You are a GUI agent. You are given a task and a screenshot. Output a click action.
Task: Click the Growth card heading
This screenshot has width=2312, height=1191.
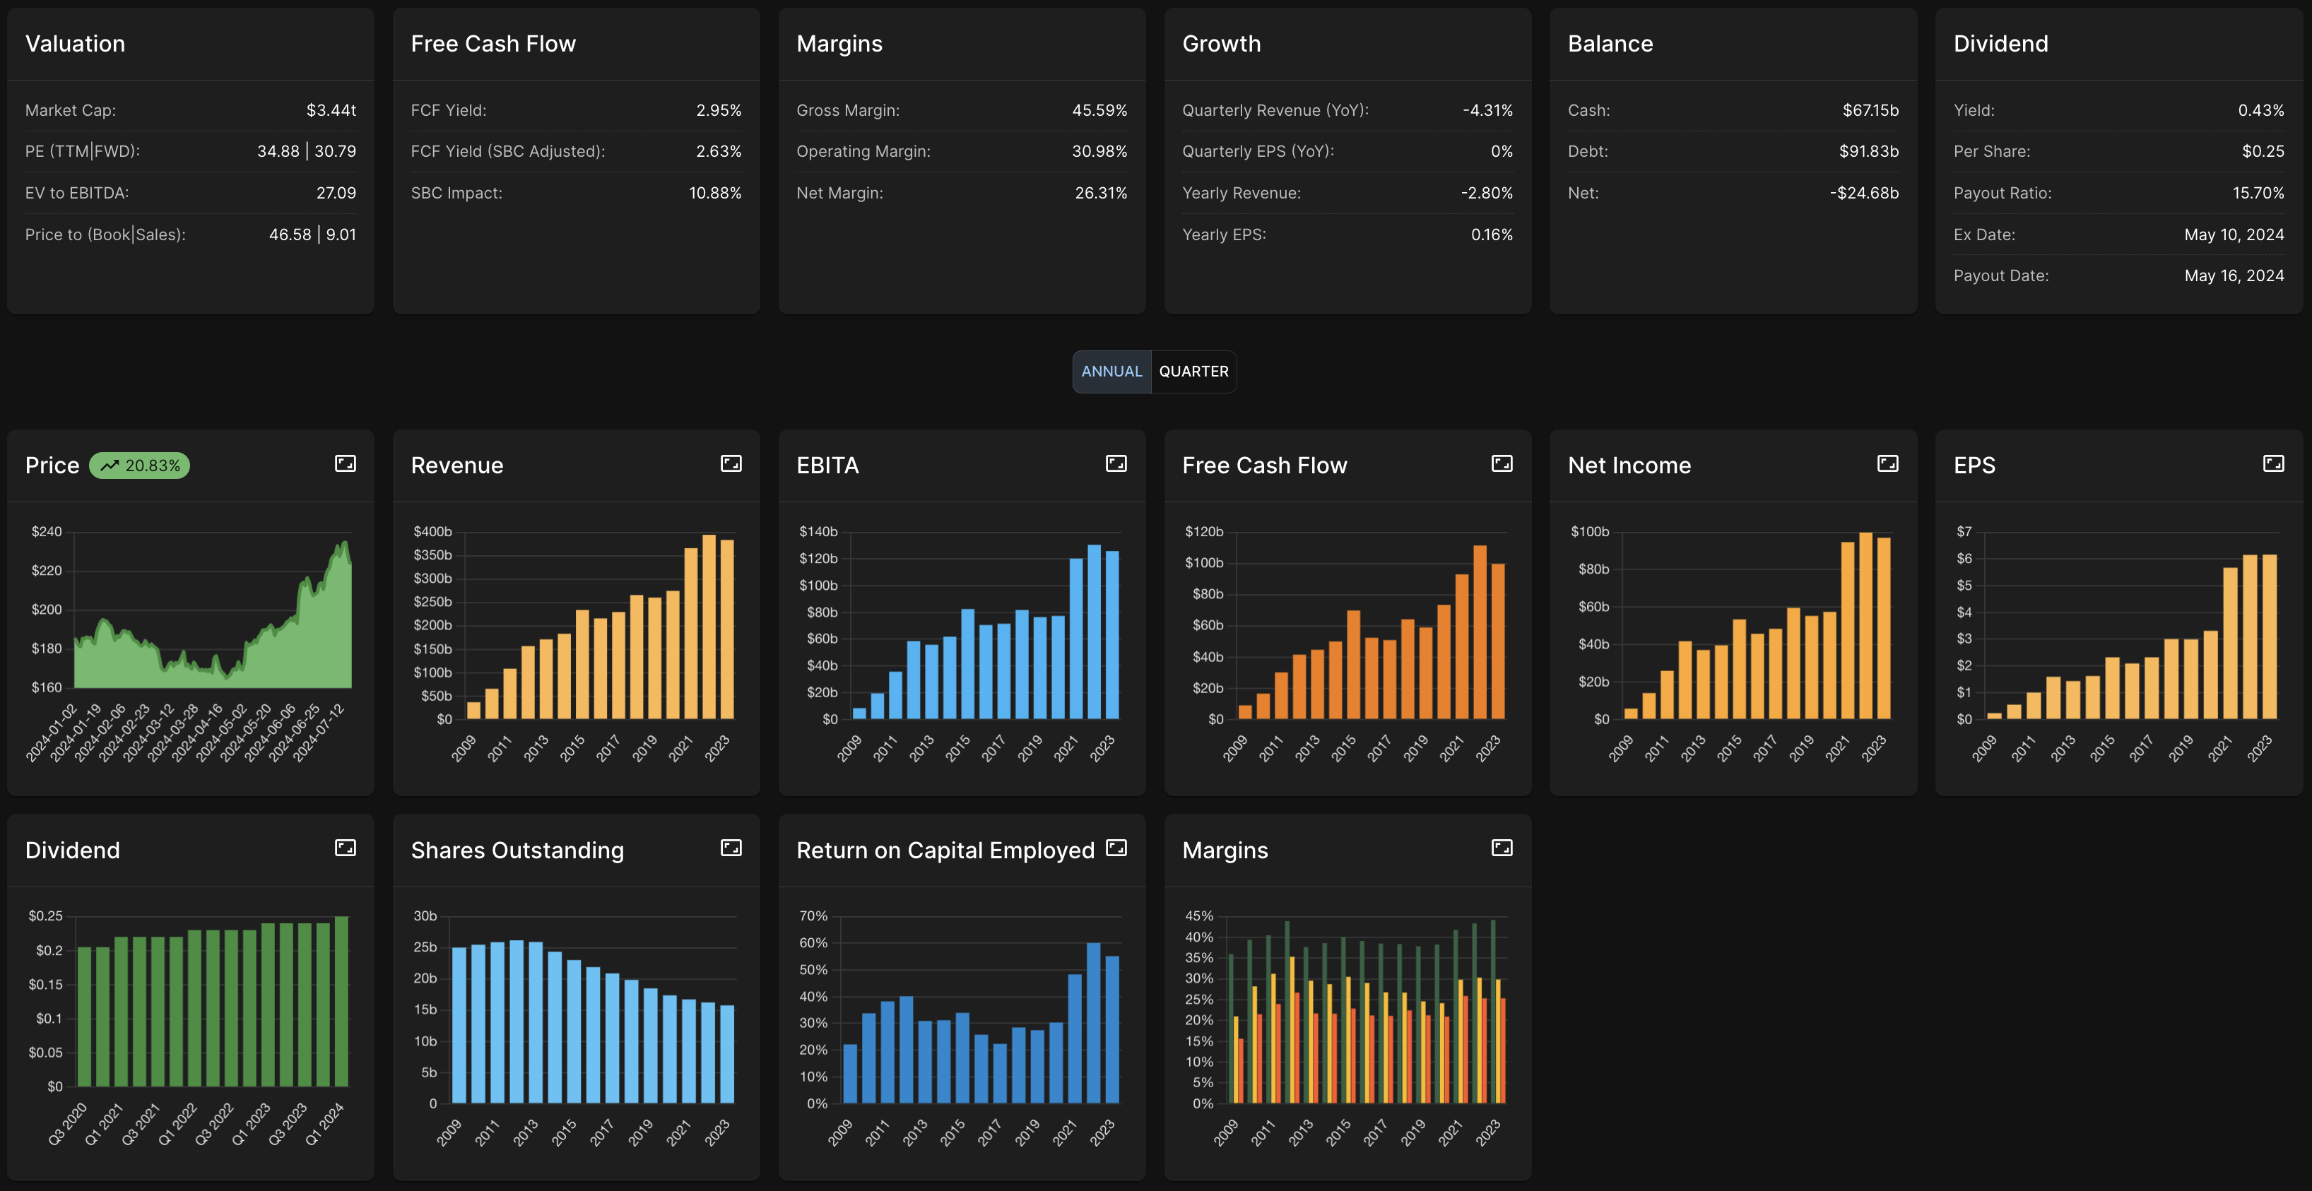(x=1222, y=44)
